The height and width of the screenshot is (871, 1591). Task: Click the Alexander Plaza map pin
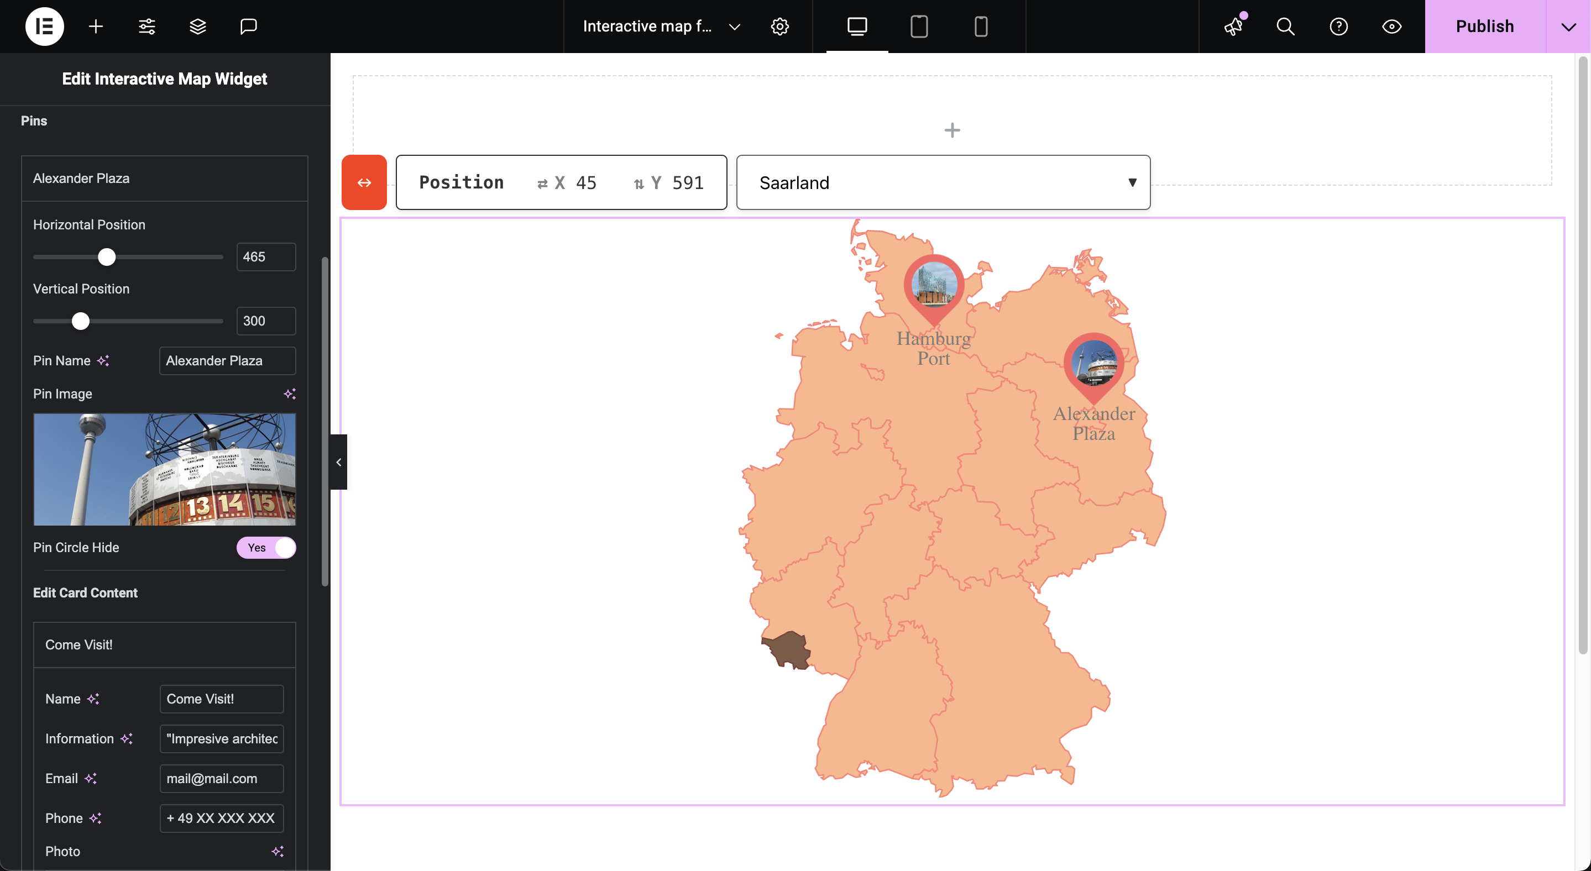pos(1094,368)
